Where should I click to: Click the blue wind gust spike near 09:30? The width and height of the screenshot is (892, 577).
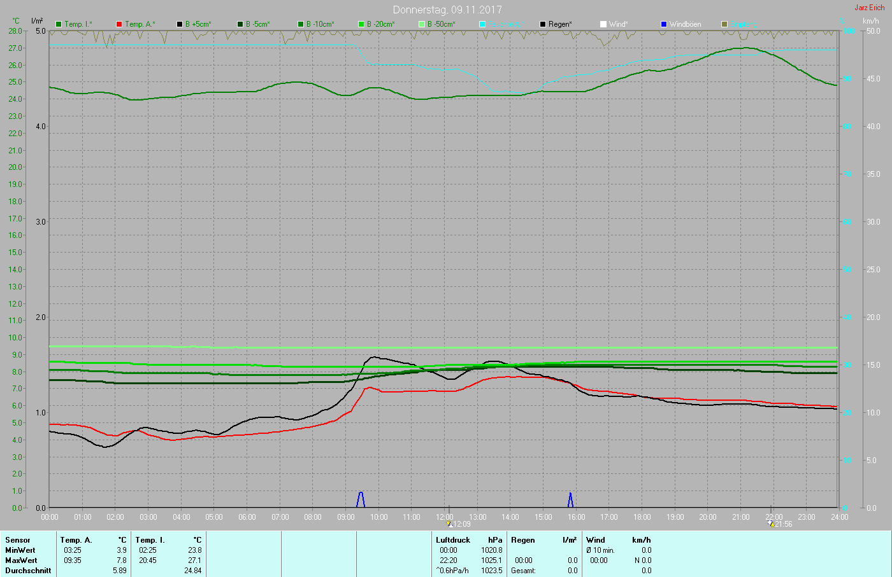[x=361, y=499]
